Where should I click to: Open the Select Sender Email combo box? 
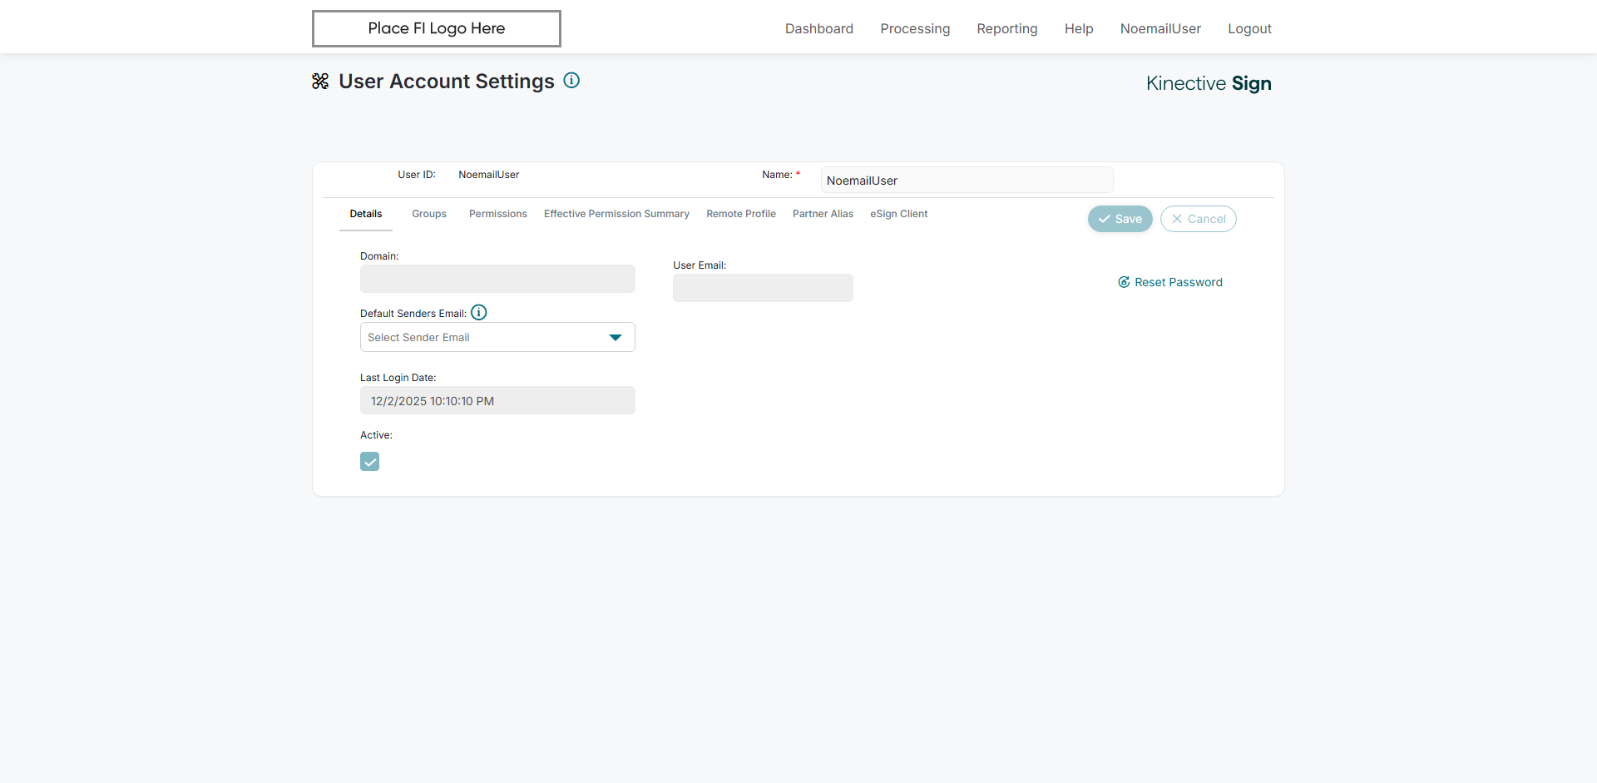click(x=487, y=337)
